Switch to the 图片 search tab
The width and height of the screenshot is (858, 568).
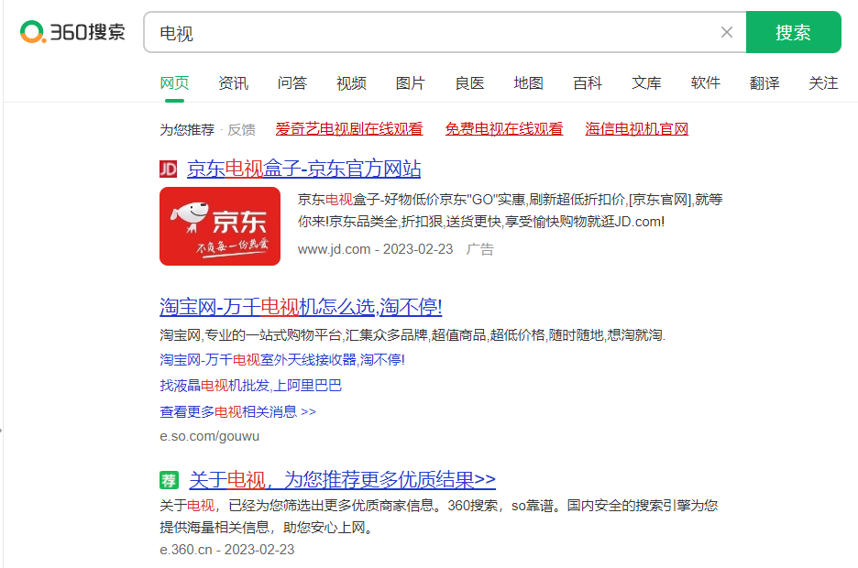410,82
